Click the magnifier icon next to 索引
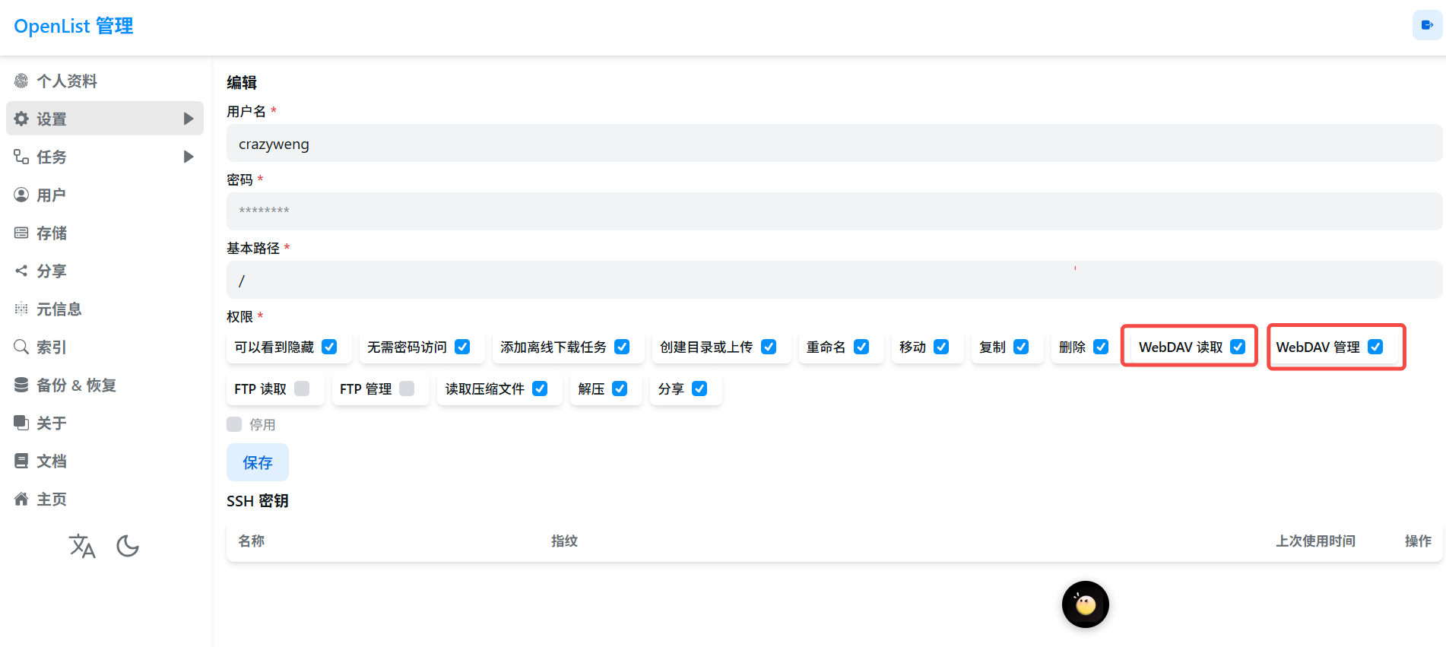The height and width of the screenshot is (647, 1446). coord(21,347)
